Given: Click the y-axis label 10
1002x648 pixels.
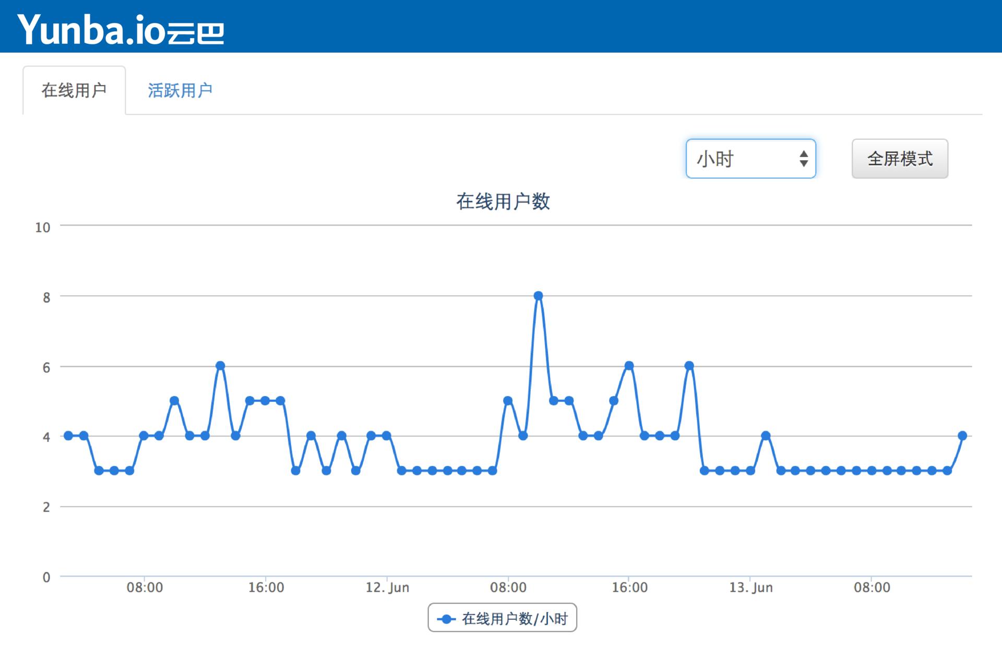Looking at the screenshot, I should 43,227.
